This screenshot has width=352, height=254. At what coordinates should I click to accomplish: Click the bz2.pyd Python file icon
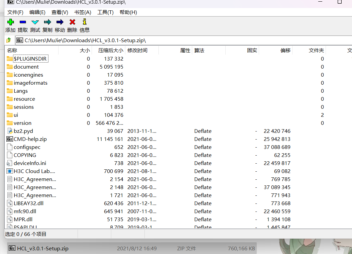tap(10, 131)
